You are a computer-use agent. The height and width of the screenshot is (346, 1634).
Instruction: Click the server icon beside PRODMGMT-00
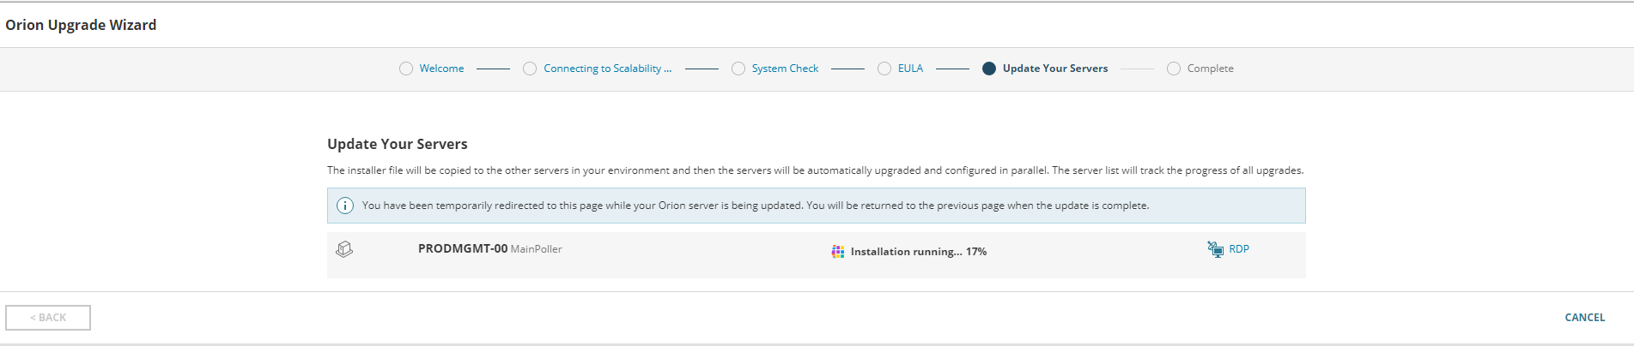(344, 249)
